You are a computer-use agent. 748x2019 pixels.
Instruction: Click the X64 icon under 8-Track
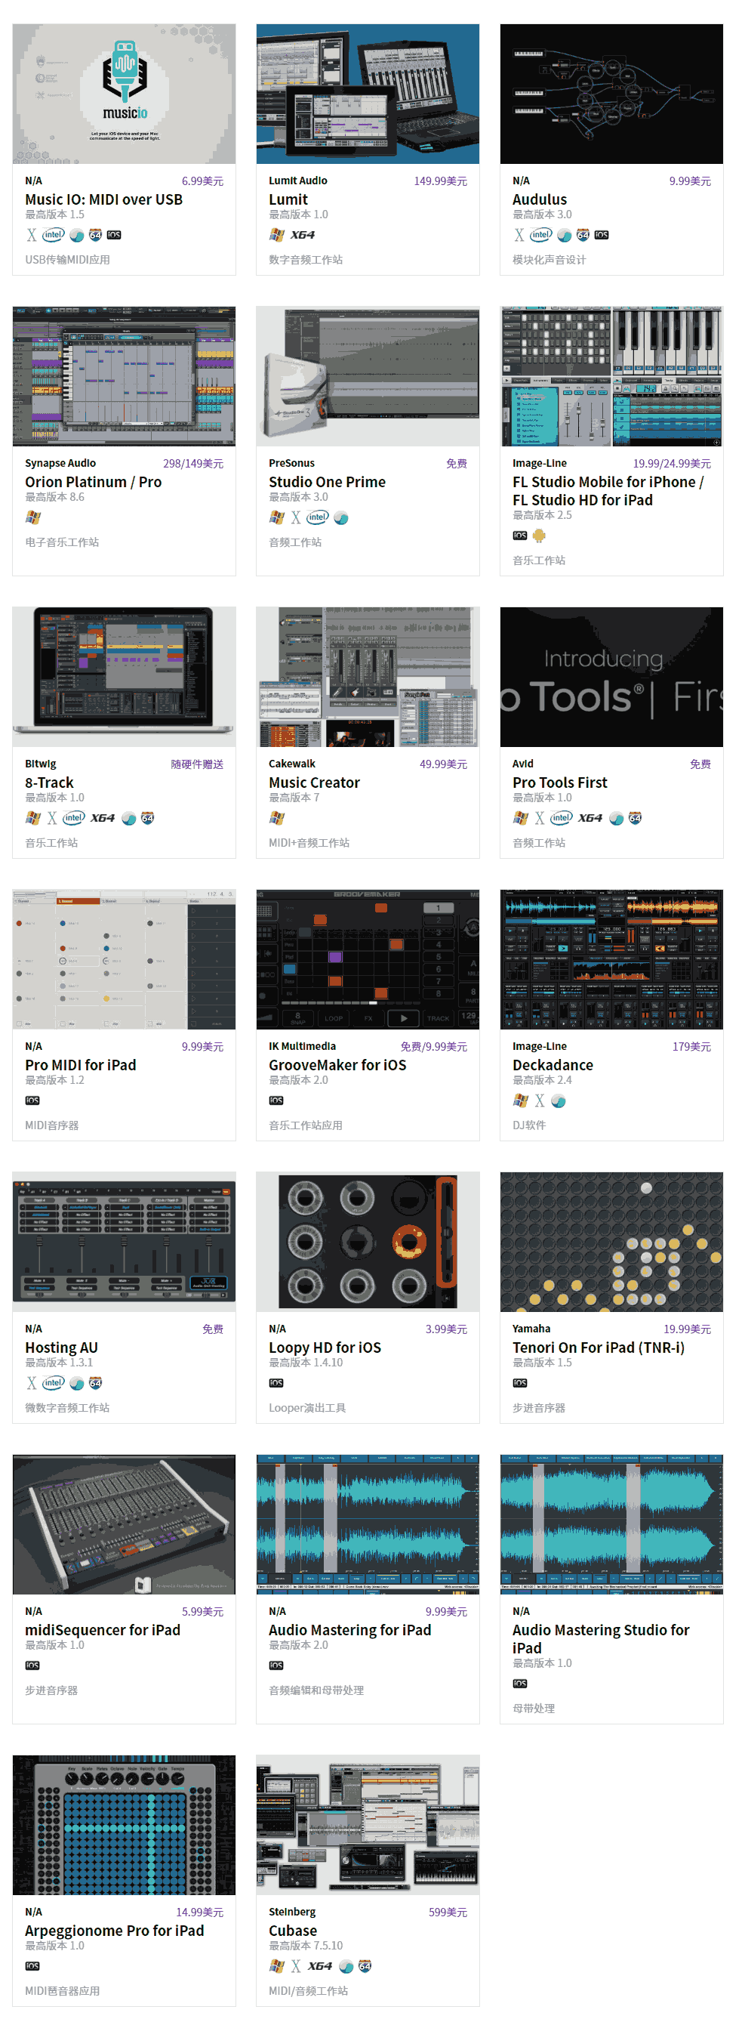point(103,818)
